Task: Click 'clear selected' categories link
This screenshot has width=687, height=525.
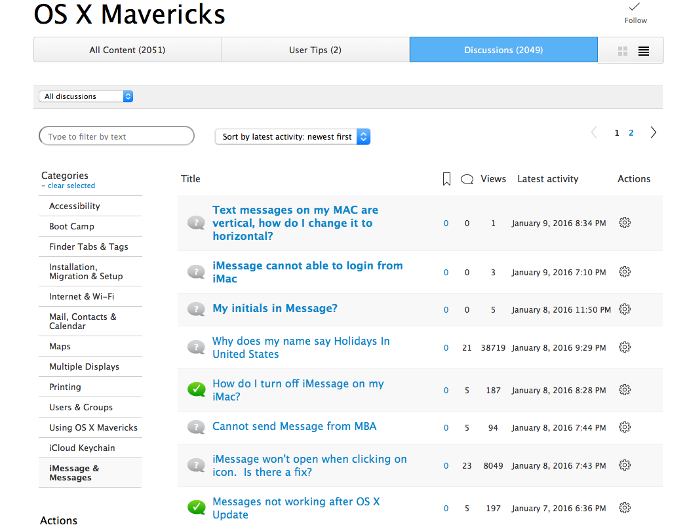Action: click(71, 185)
